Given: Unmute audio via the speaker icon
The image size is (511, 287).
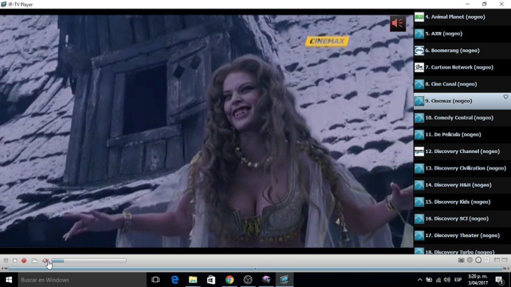Looking at the screenshot, I should [45, 260].
